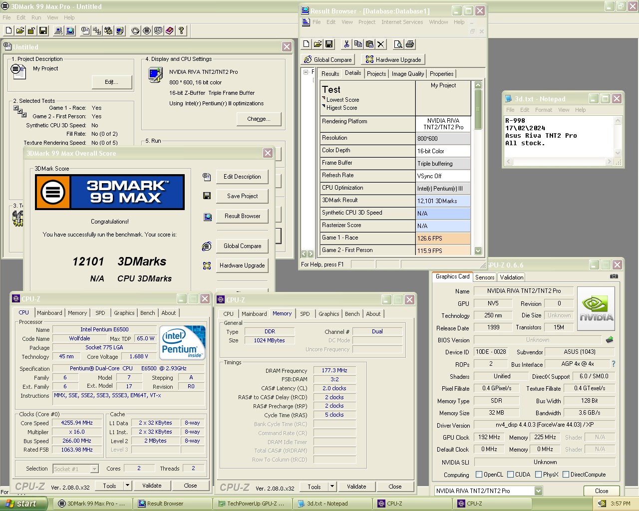Click the Print icon in Result Browser toolbar
This screenshot has width=639, height=511.
click(410, 44)
